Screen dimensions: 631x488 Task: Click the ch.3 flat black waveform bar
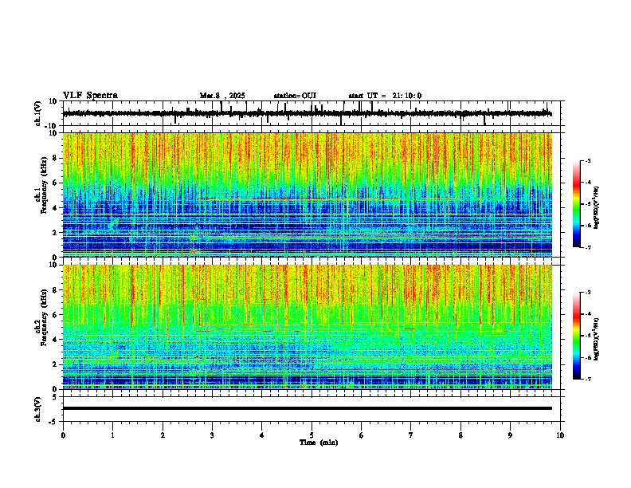pos(307,408)
